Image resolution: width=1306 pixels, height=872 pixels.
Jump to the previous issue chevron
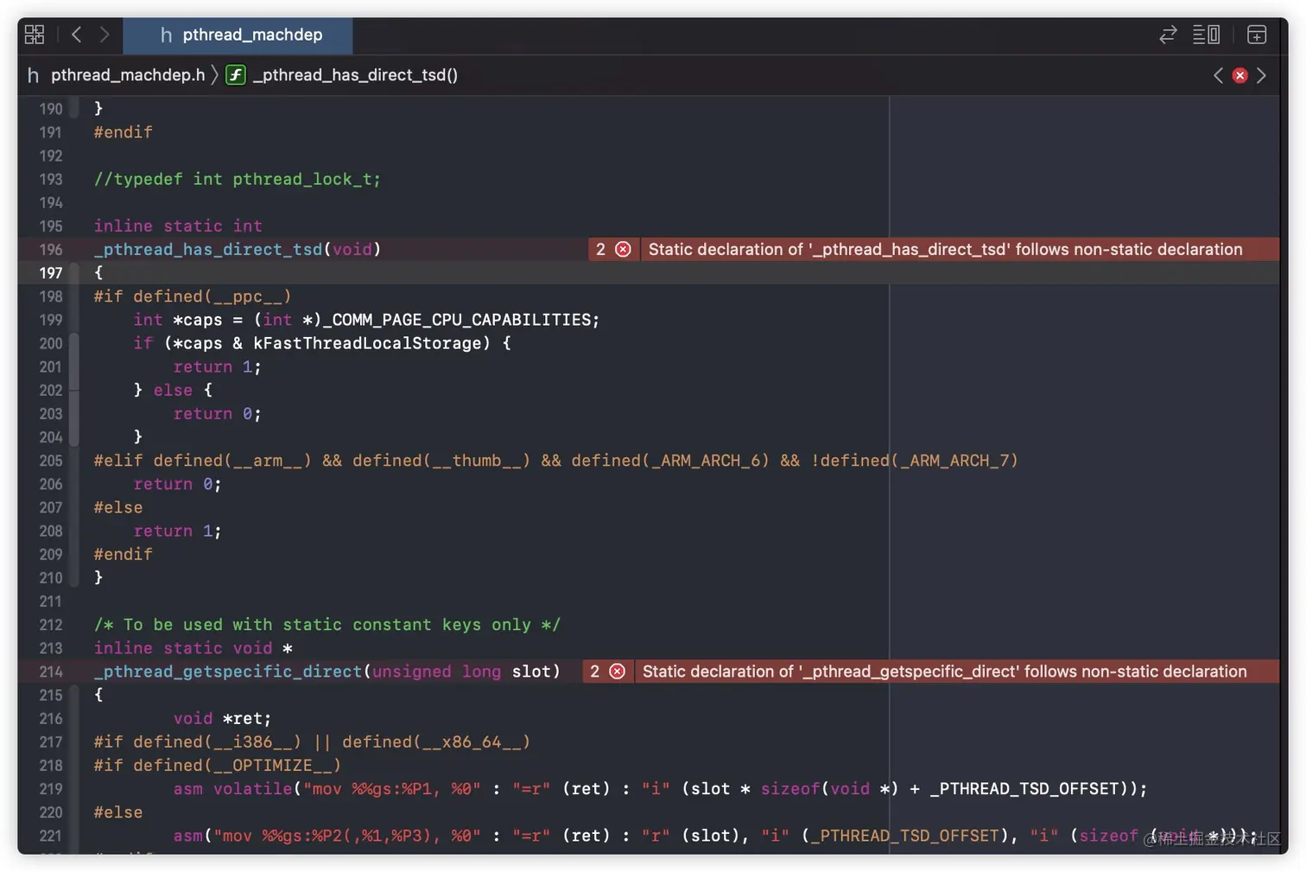click(x=1218, y=75)
